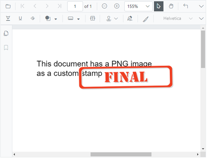
Task: Go to the next page
Action: (x=47, y=6)
